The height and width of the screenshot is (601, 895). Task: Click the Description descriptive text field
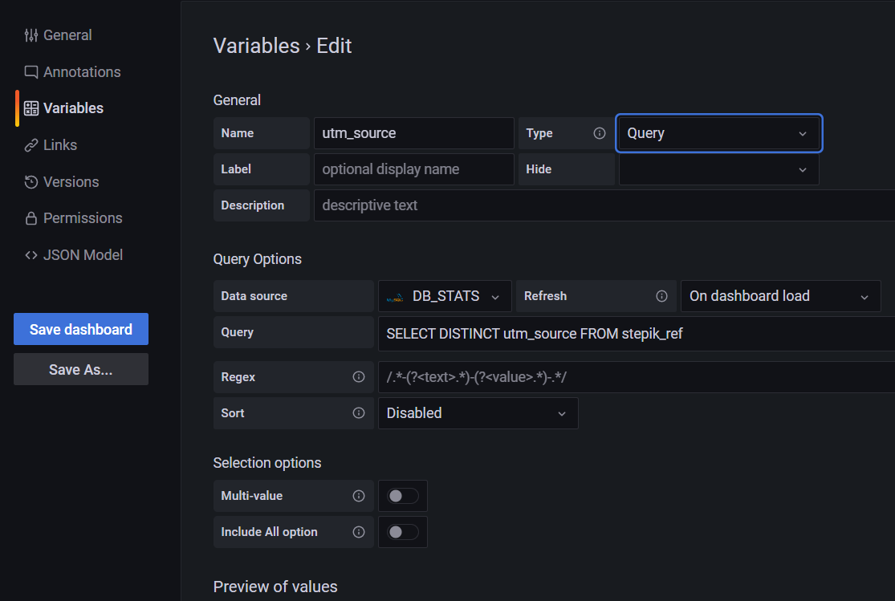point(604,205)
